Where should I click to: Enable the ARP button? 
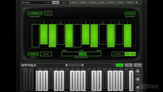point(129,65)
